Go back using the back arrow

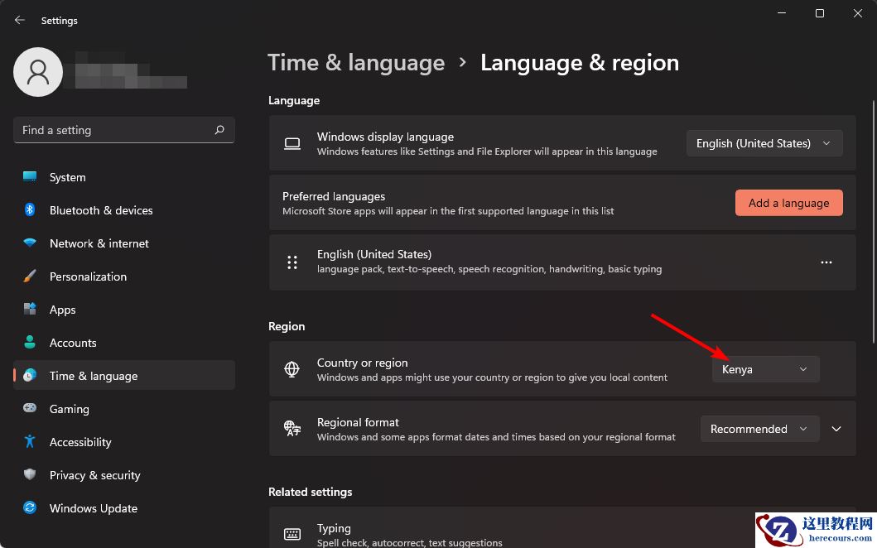tap(18, 20)
